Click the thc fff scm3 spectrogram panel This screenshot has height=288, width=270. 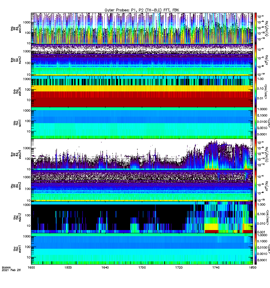click(142, 186)
